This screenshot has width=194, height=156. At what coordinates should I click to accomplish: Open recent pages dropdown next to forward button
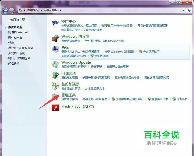(16, 11)
